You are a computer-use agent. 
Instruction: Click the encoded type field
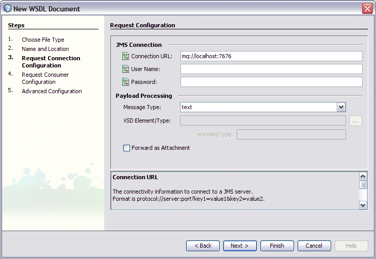tap(291, 134)
